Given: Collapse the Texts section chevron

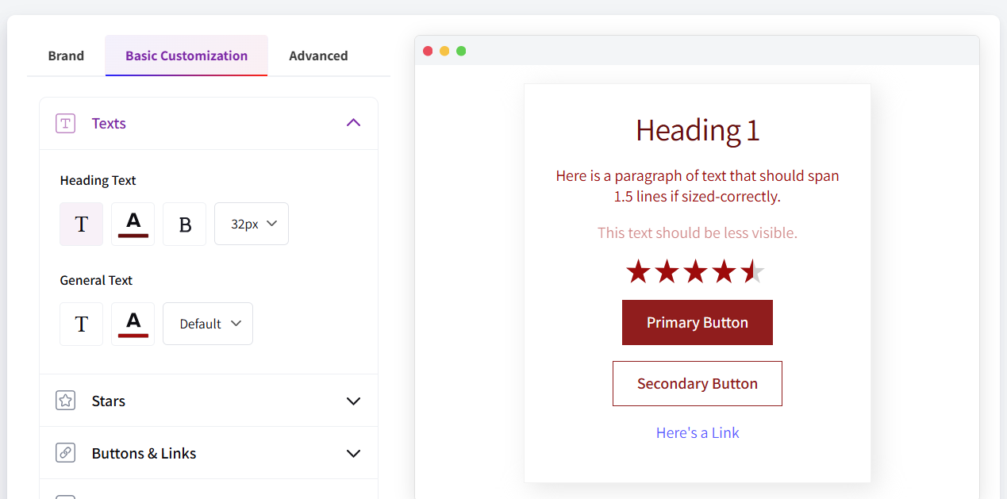Looking at the screenshot, I should 354,123.
